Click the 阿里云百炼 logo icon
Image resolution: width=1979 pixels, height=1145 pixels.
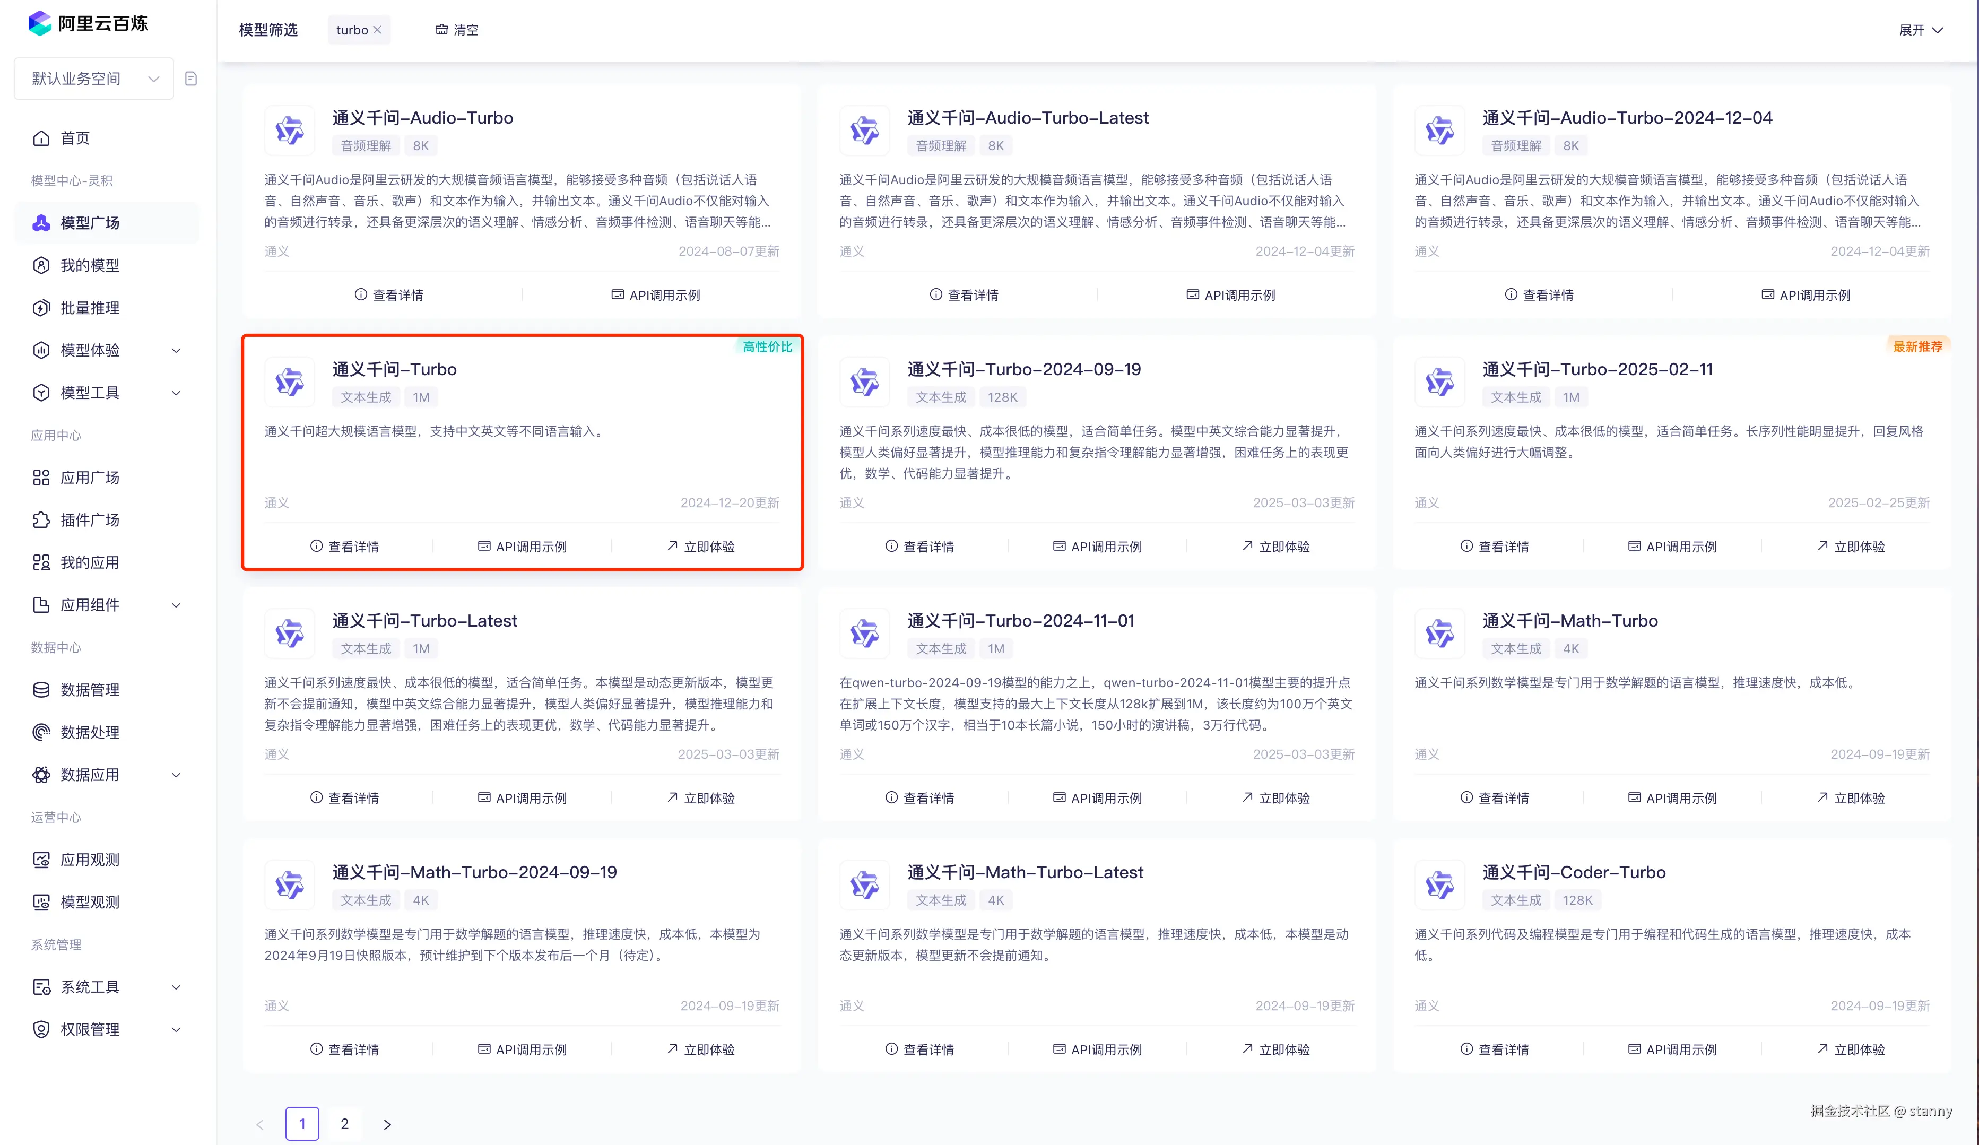coord(39,23)
